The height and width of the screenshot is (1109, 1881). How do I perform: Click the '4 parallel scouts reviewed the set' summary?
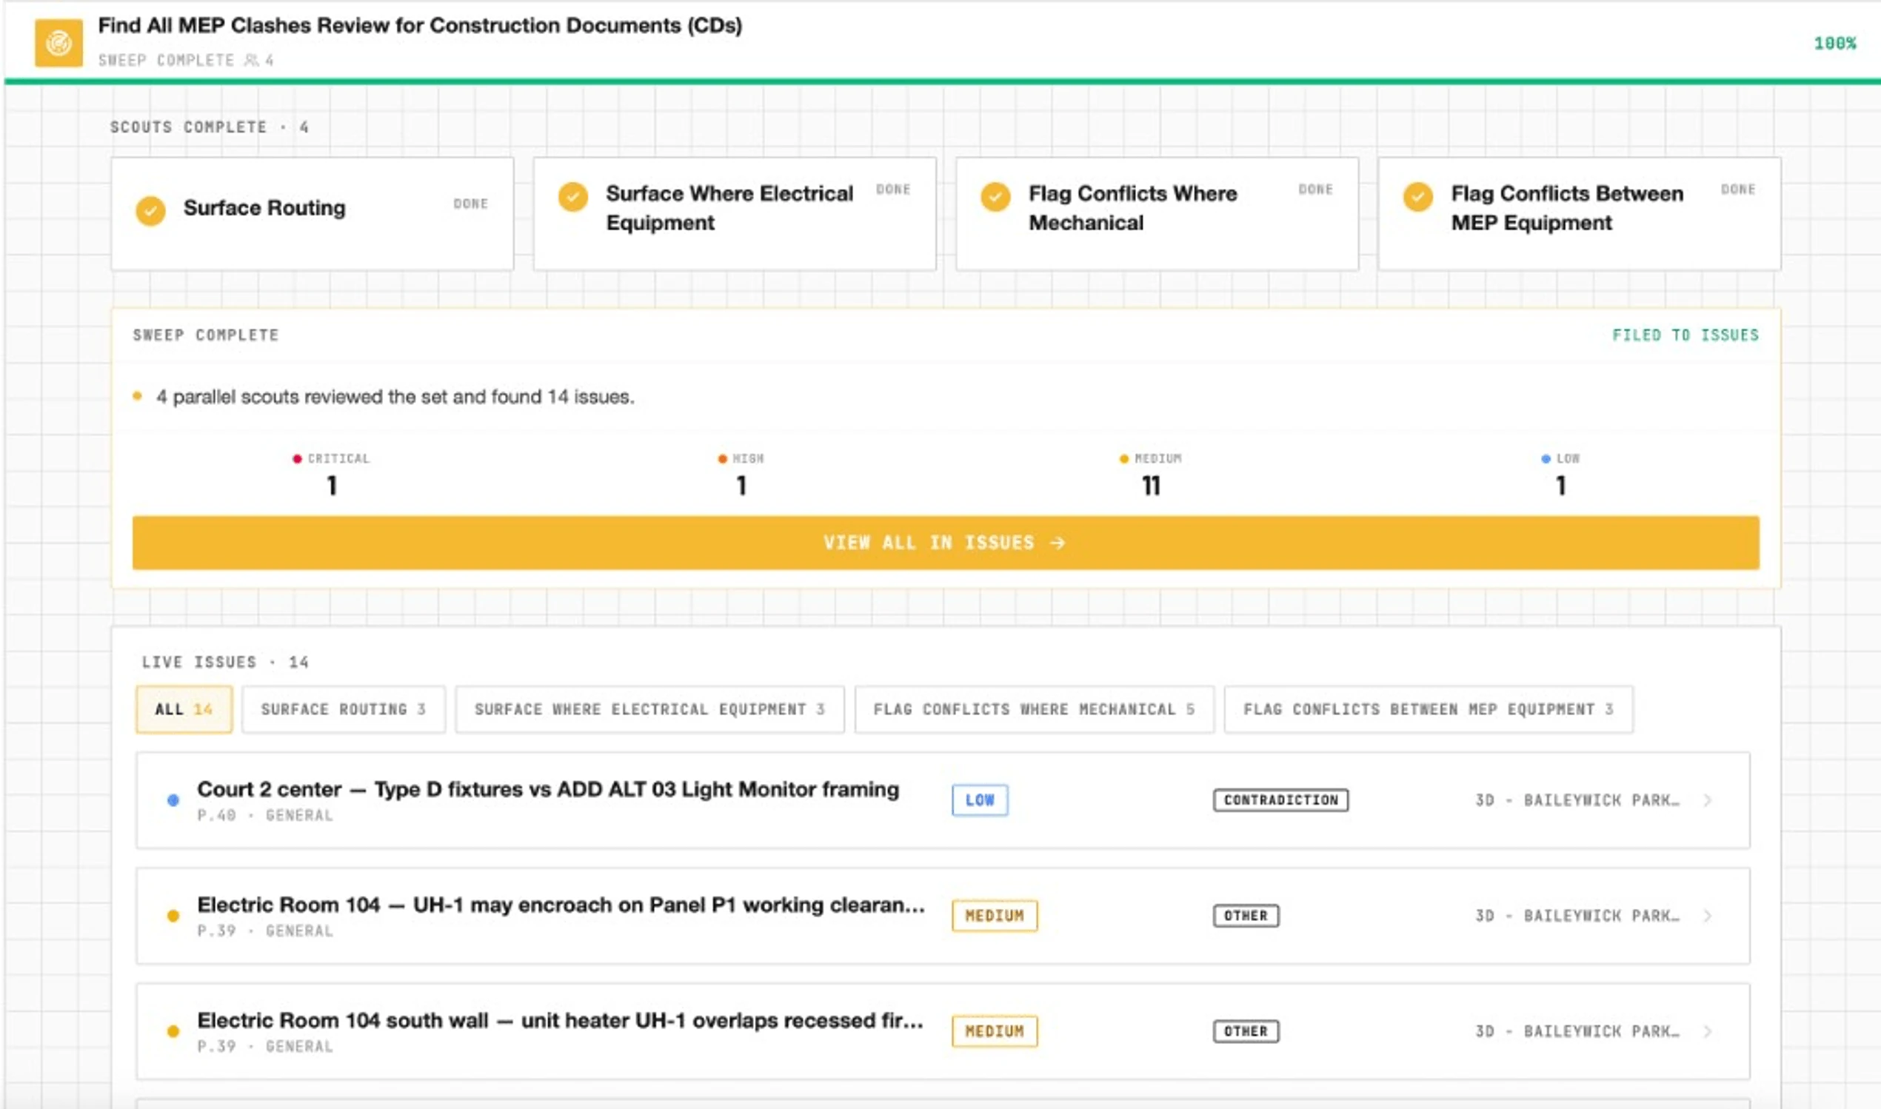click(395, 397)
